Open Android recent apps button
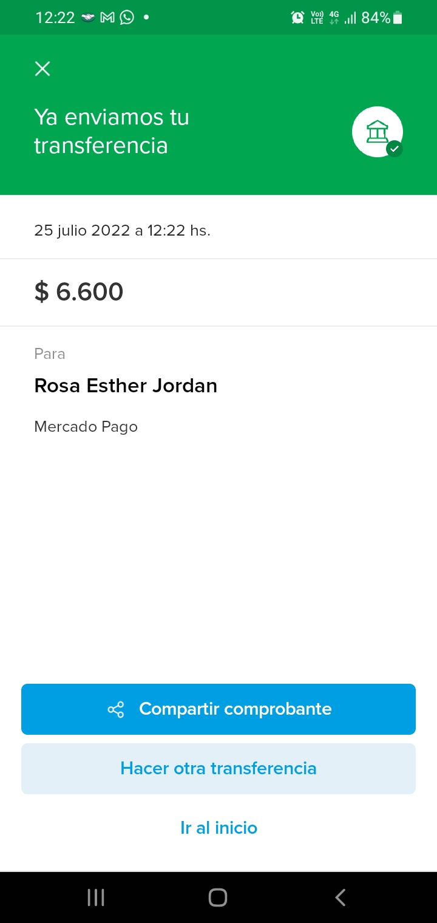Screen dimensions: 437x923 pyautogui.click(x=96, y=897)
